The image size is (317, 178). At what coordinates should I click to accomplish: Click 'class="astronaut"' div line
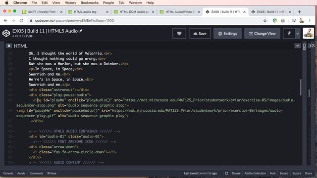[59, 90]
